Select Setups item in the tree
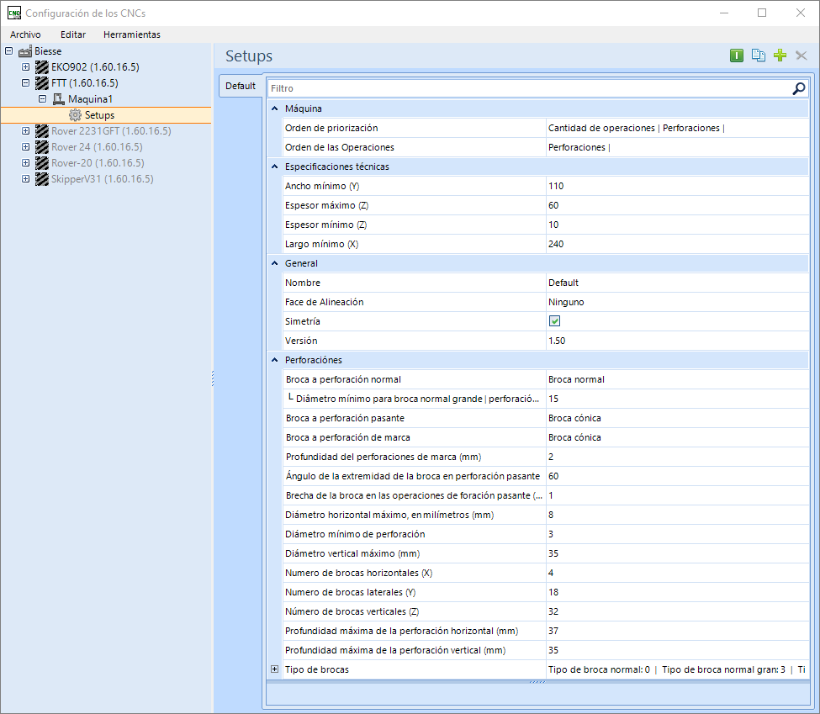The height and width of the screenshot is (714, 820). click(x=99, y=115)
